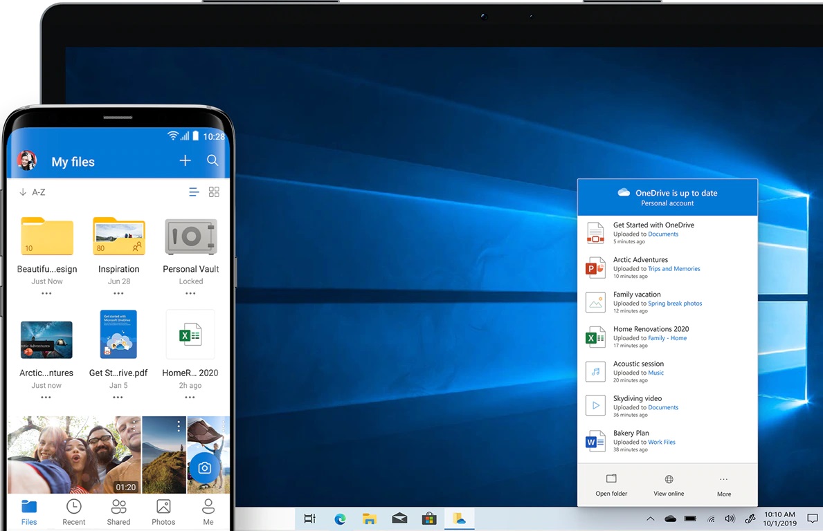Expand hidden icons in the system tray

click(x=650, y=518)
